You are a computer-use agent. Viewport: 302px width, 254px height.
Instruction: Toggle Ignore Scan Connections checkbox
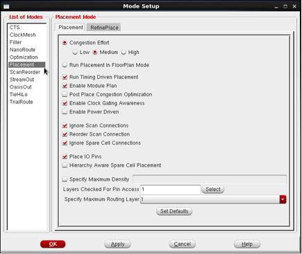pyautogui.click(x=65, y=125)
